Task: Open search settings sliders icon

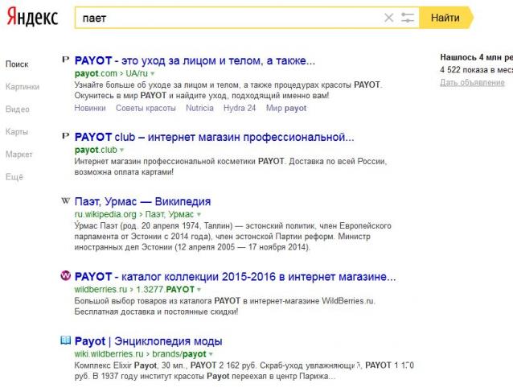Action: [408, 18]
